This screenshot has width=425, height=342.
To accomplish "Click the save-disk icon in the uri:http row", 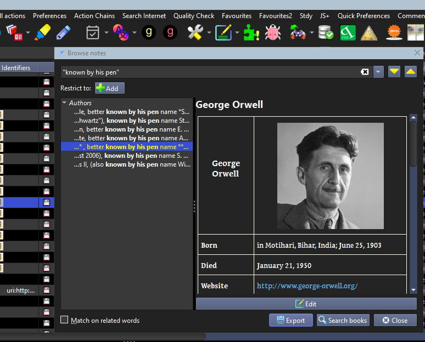I will (x=47, y=290).
